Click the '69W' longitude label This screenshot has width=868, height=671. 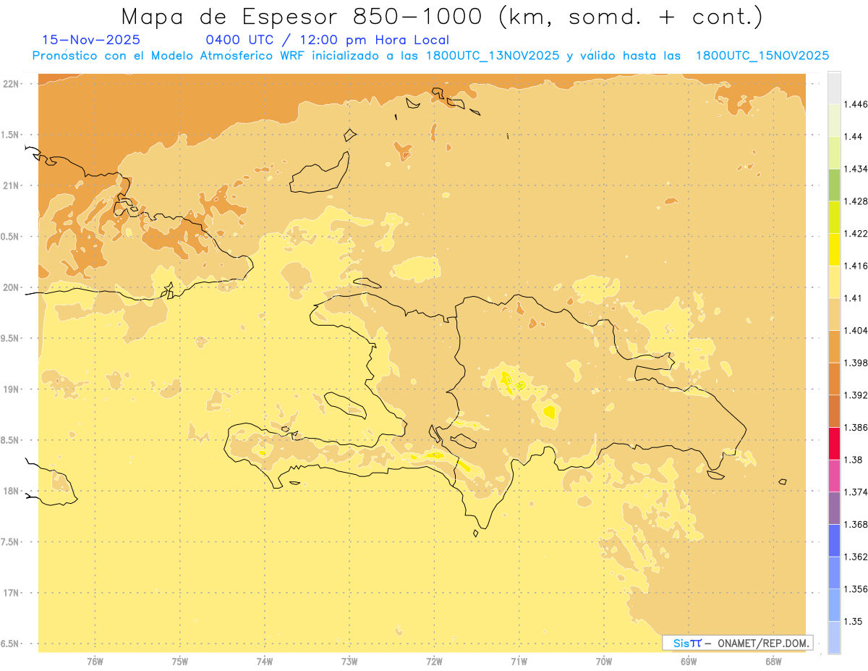coord(689,661)
